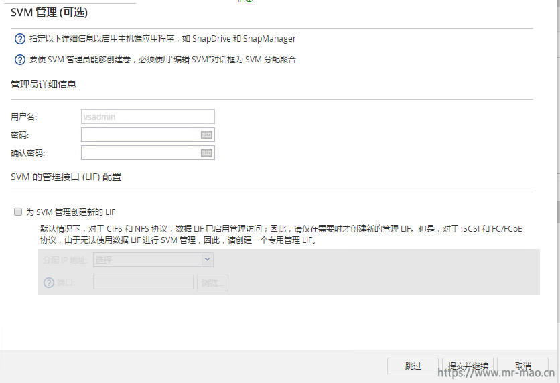Open the virtual keyboard icon in the 确认密码 field
The image size is (560, 383).
pyautogui.click(x=206, y=153)
